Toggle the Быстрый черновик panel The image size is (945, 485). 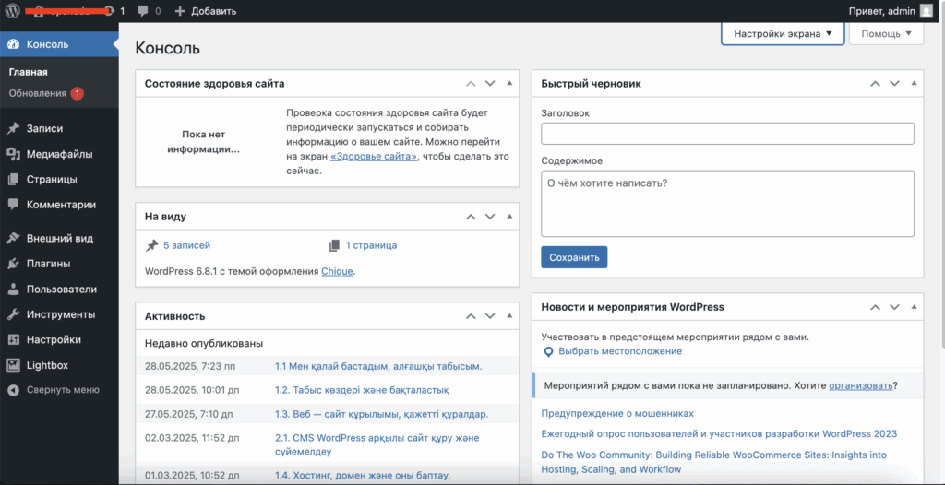pyautogui.click(x=913, y=84)
